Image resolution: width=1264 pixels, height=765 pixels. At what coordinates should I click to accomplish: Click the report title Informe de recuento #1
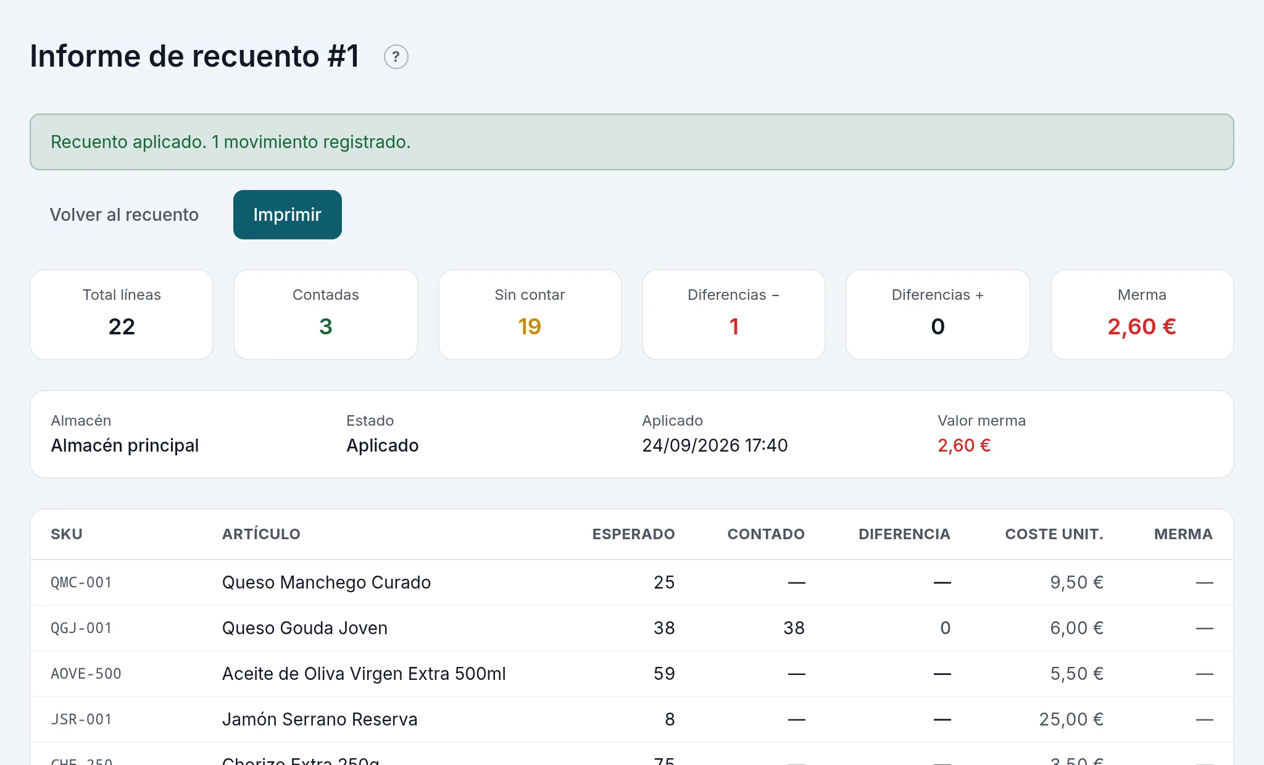194,56
